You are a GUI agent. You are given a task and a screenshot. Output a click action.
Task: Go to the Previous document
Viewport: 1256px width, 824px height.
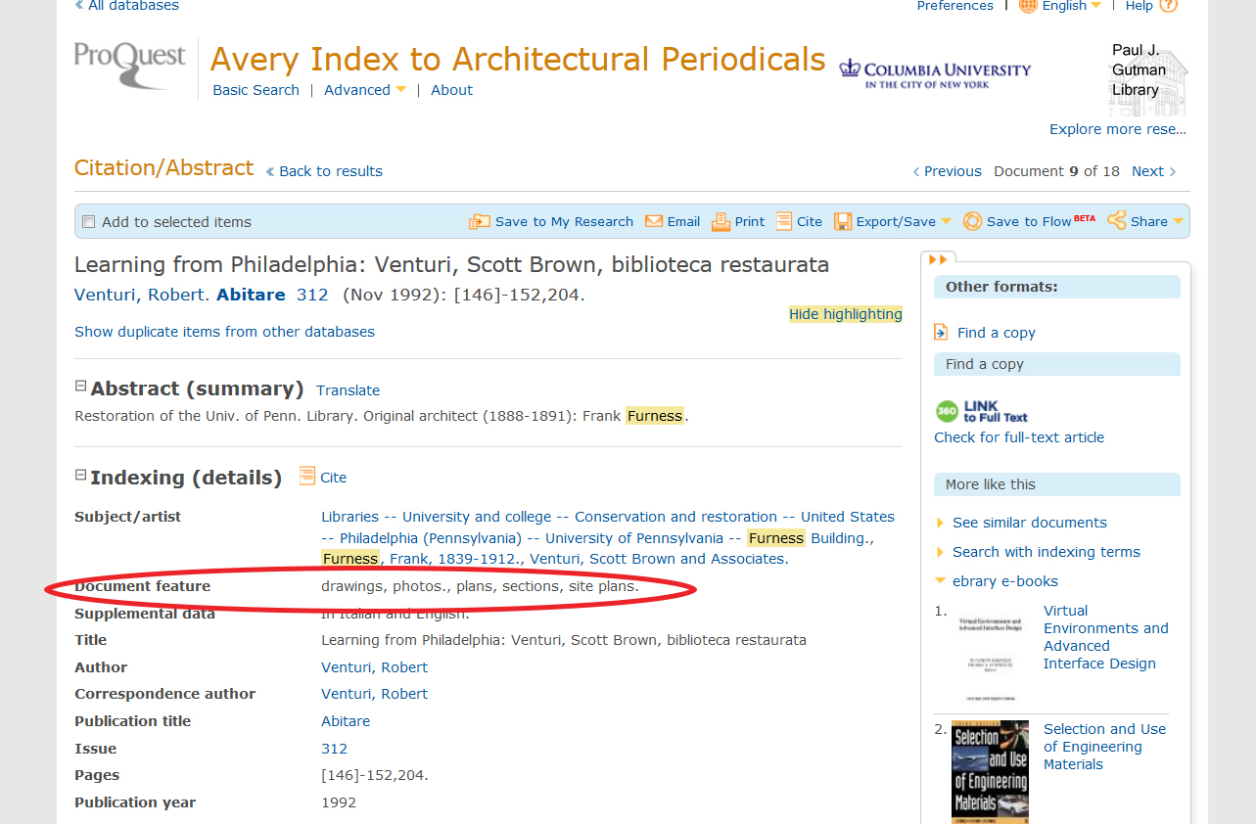947,171
